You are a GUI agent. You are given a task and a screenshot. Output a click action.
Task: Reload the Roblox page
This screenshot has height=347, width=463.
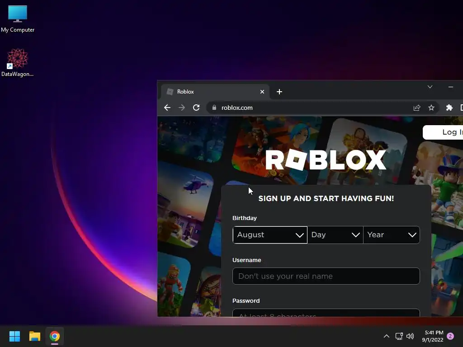tap(196, 108)
